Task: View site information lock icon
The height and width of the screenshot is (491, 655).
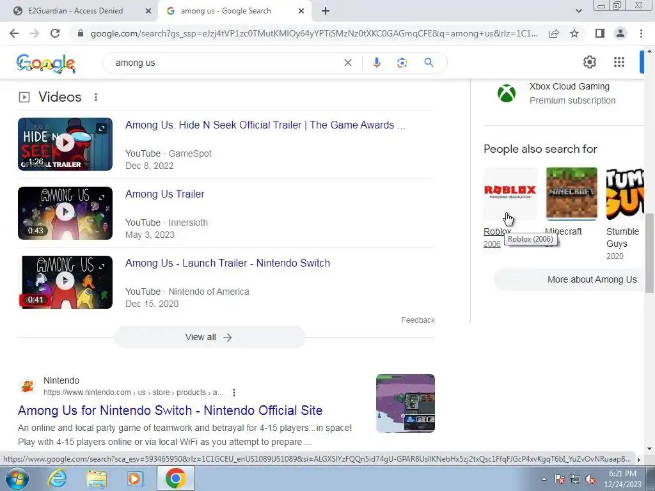Action: tap(81, 33)
